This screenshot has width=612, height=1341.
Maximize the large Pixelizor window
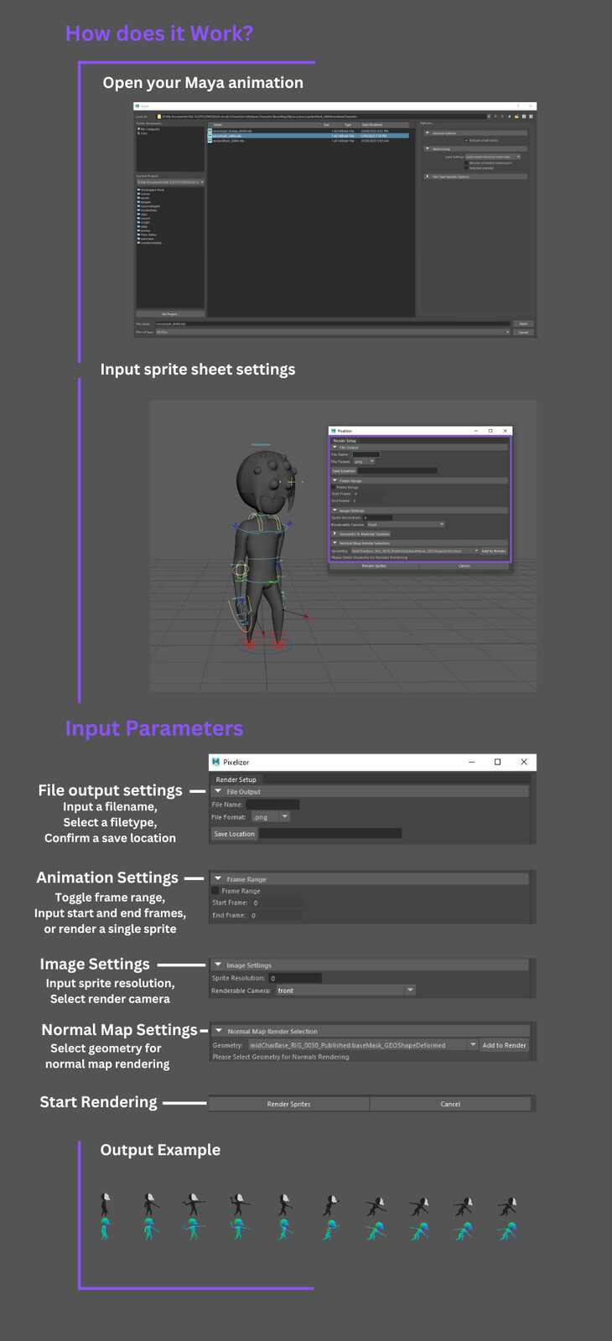497,762
